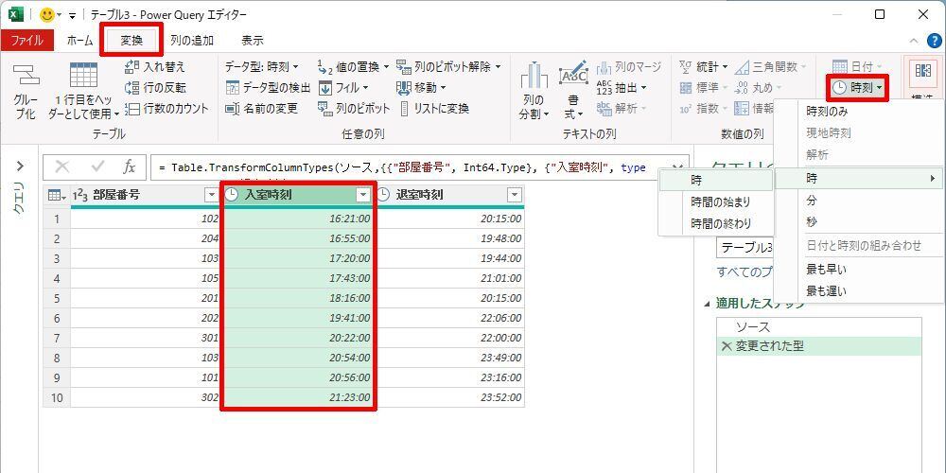Image resolution: width=946 pixels, height=473 pixels.
Task: Expand the Queries (クエリ) side pane
Action: pyautogui.click(x=19, y=166)
